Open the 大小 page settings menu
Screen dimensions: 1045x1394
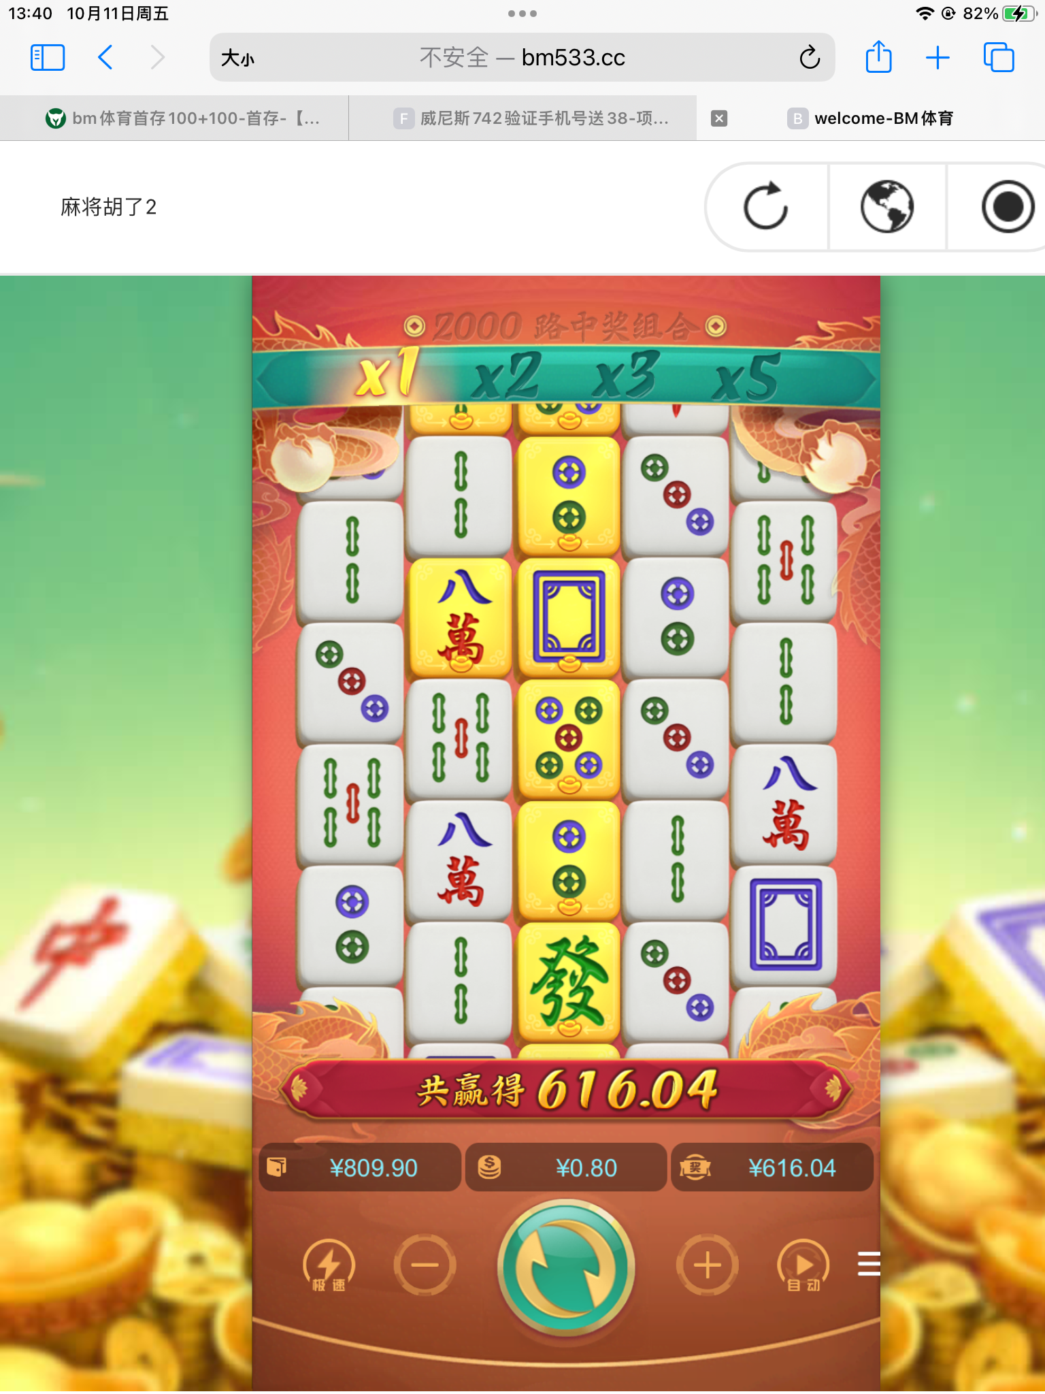[237, 58]
